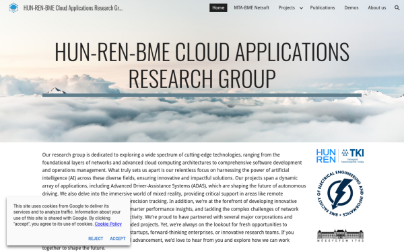Viewport: 404px width, 252px height.
Task: Go to the Home menu item
Action: pos(218,7)
